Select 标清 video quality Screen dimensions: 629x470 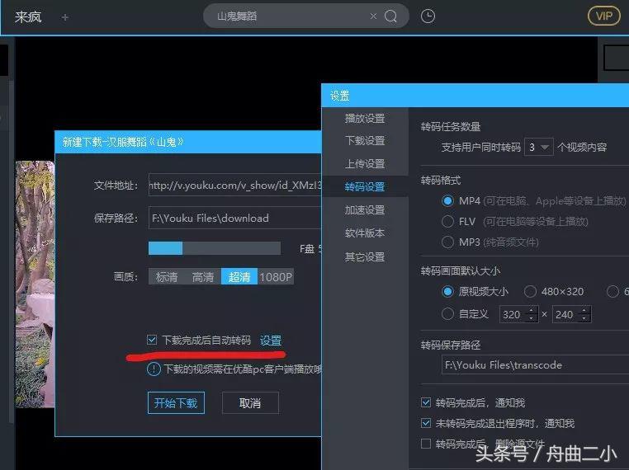tap(167, 276)
